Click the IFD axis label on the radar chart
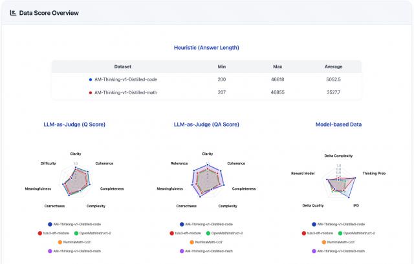The width and height of the screenshot is (414, 264). (x=356, y=205)
